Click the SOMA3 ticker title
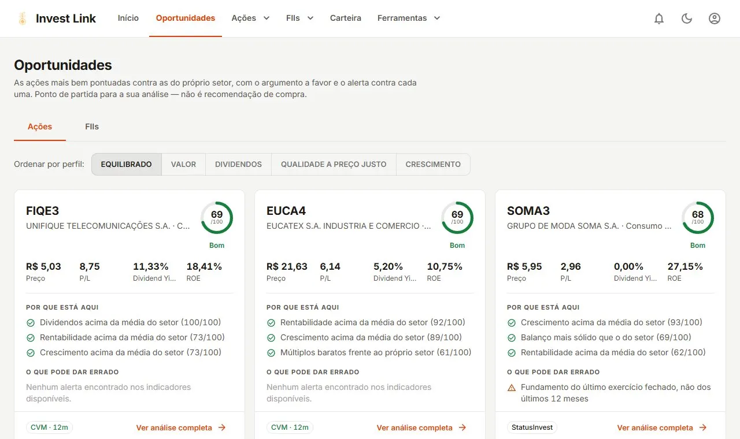The image size is (740, 439). 528,211
